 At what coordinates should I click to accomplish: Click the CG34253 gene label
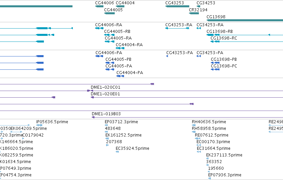(x=206, y=3)
